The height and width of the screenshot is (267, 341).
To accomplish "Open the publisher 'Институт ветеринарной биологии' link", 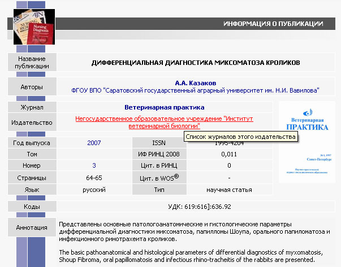I will coord(164,122).
